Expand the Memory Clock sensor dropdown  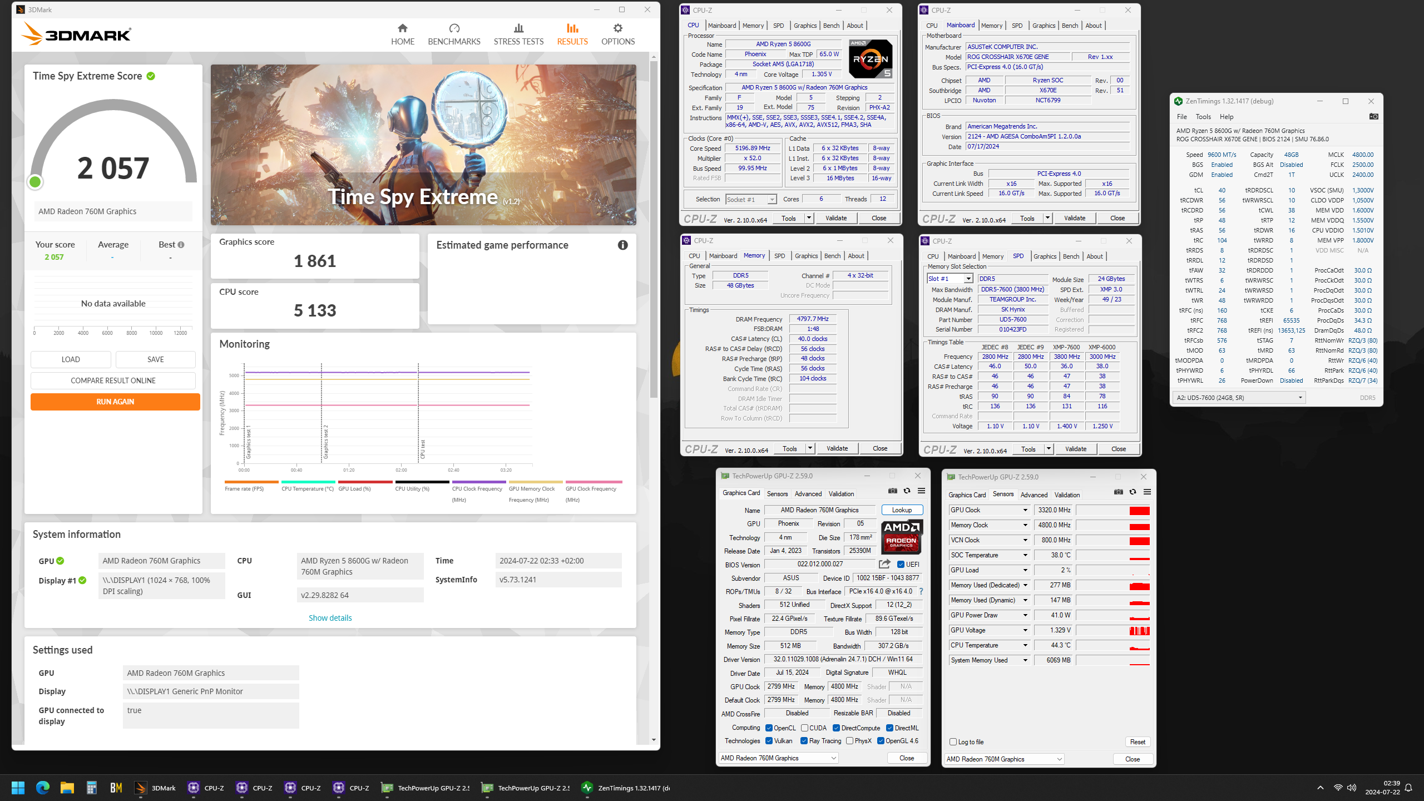pyautogui.click(x=1025, y=525)
